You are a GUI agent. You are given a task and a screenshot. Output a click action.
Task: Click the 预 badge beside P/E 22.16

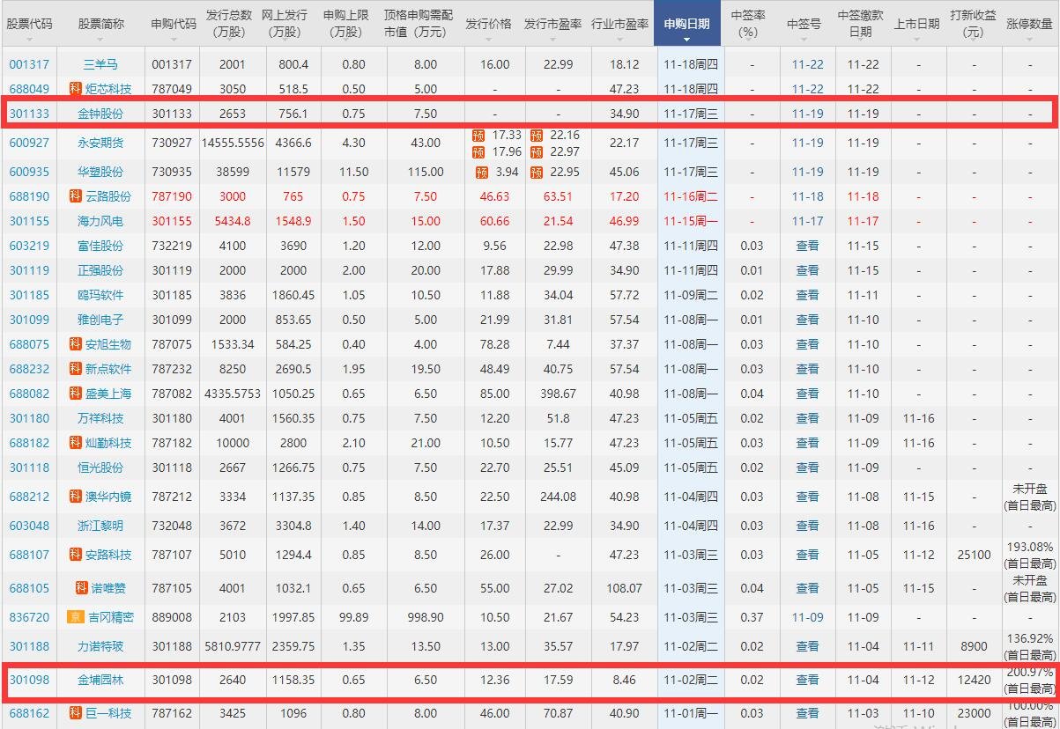pos(537,135)
